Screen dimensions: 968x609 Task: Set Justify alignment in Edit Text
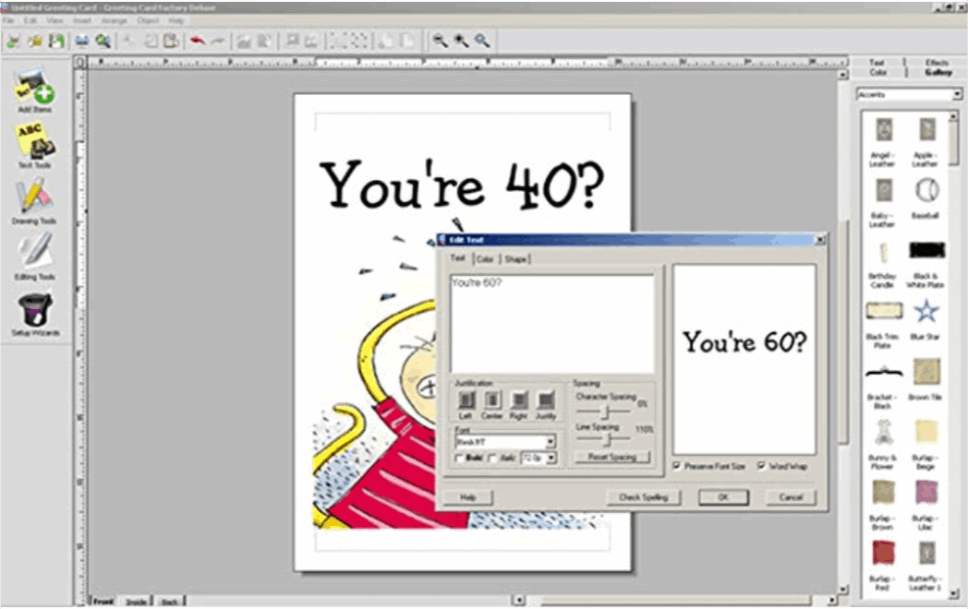click(546, 400)
